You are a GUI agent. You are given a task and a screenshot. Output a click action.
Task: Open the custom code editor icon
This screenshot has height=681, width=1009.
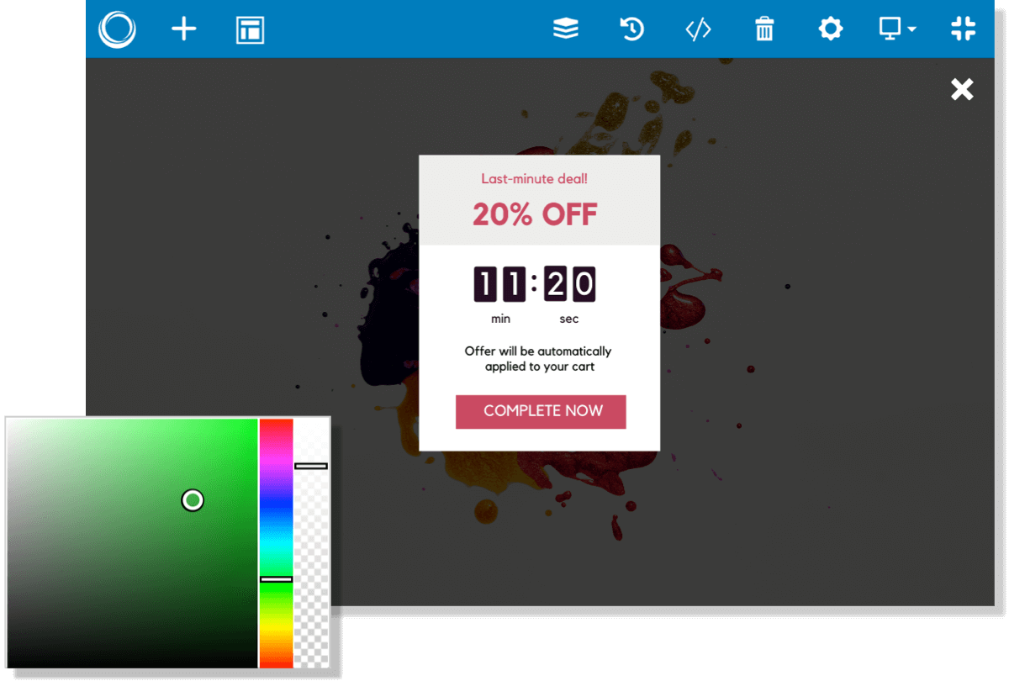[x=698, y=29]
